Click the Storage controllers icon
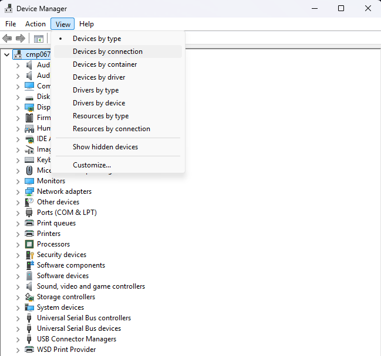The height and width of the screenshot is (356, 381). 29,297
